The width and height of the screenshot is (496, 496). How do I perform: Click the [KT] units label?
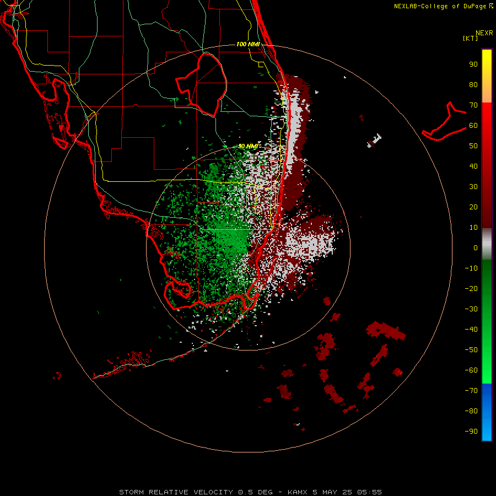(470, 38)
